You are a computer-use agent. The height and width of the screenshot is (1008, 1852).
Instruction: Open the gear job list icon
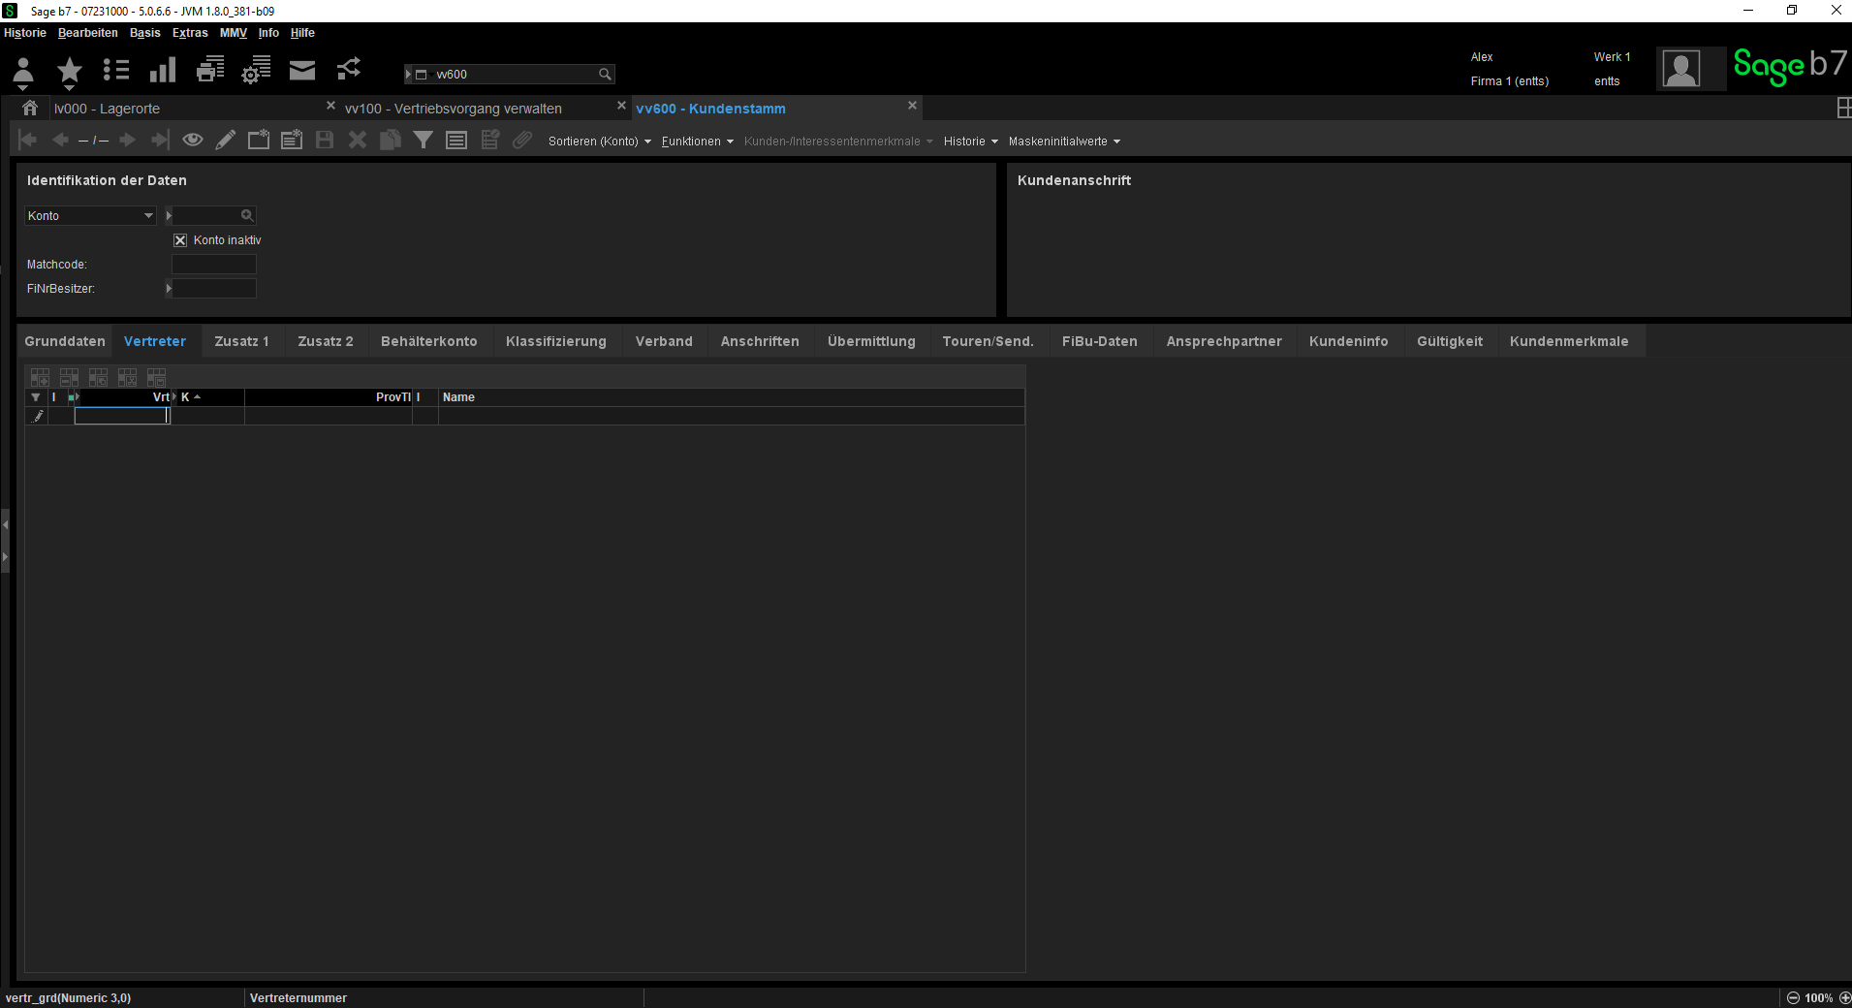pyautogui.click(x=256, y=70)
